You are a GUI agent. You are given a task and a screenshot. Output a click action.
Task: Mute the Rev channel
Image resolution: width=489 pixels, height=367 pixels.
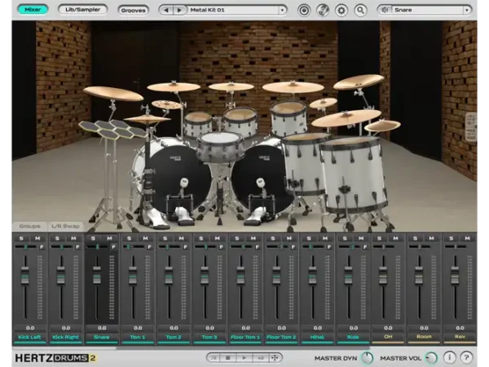coord(468,238)
